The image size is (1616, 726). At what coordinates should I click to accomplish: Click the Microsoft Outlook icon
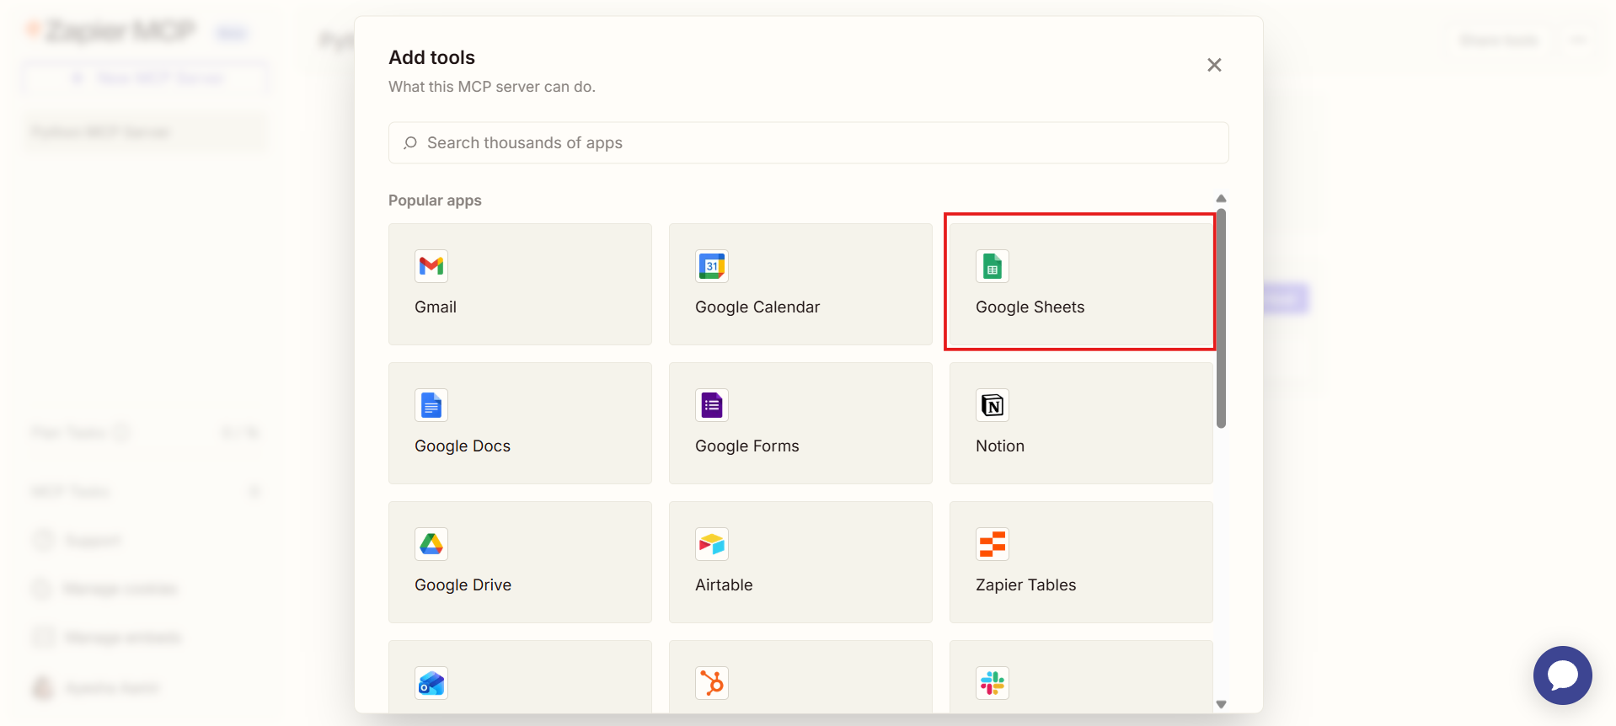click(431, 683)
